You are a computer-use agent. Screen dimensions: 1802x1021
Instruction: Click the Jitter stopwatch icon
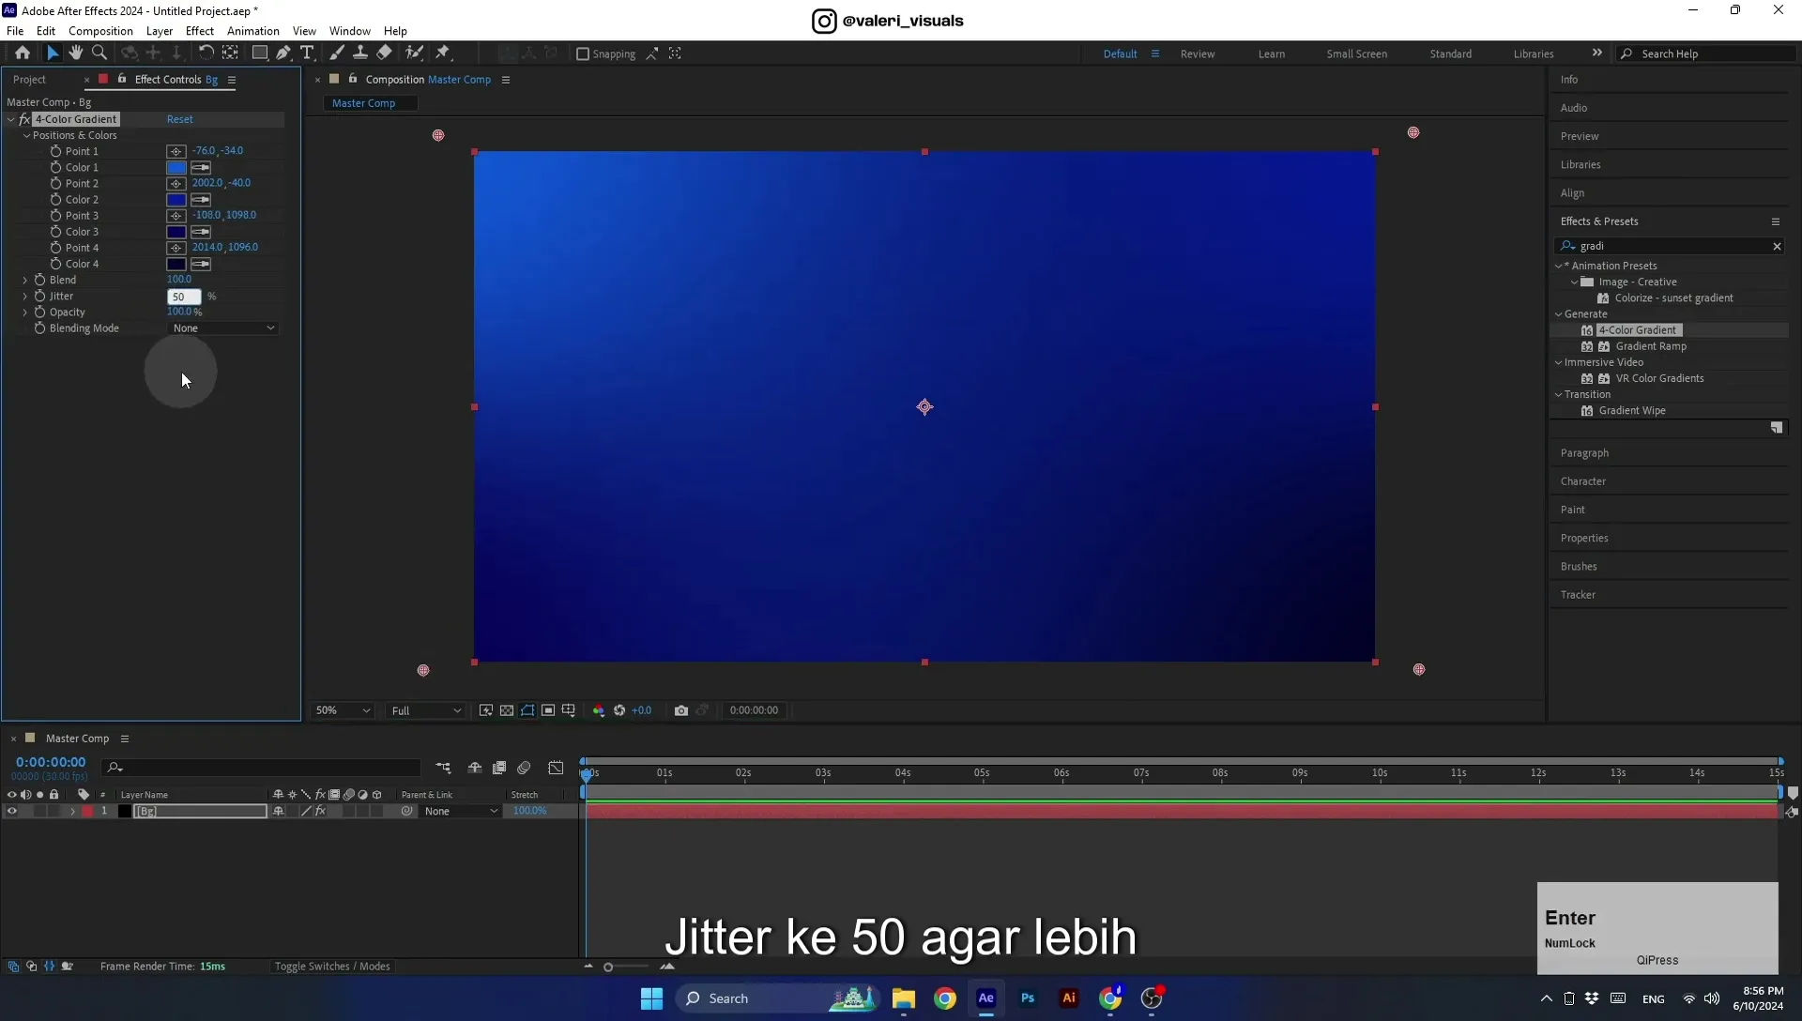pos(39,297)
